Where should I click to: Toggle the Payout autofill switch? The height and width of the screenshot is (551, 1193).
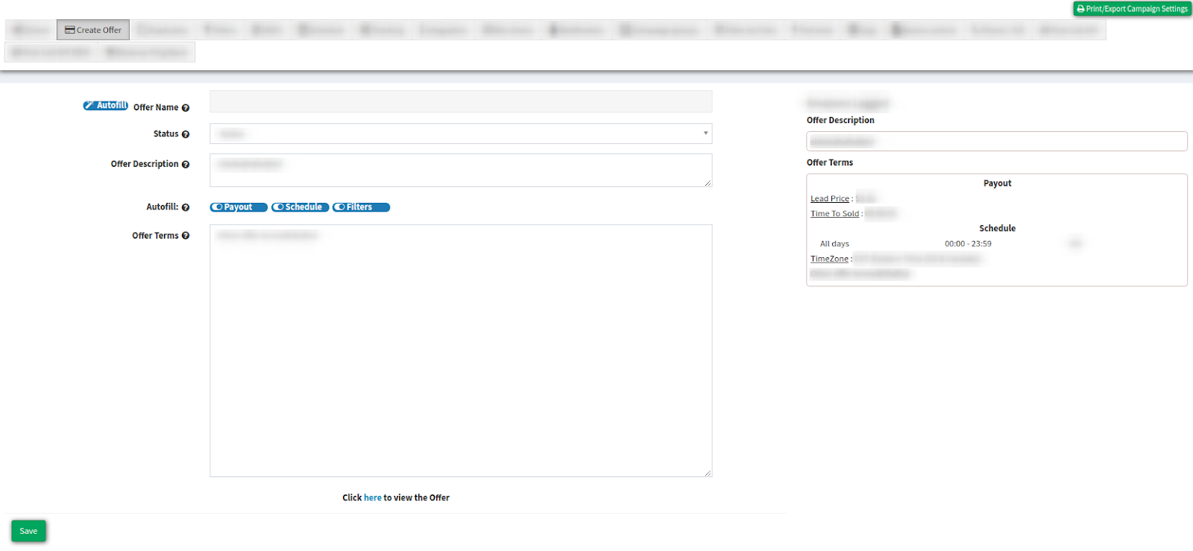pyautogui.click(x=238, y=207)
